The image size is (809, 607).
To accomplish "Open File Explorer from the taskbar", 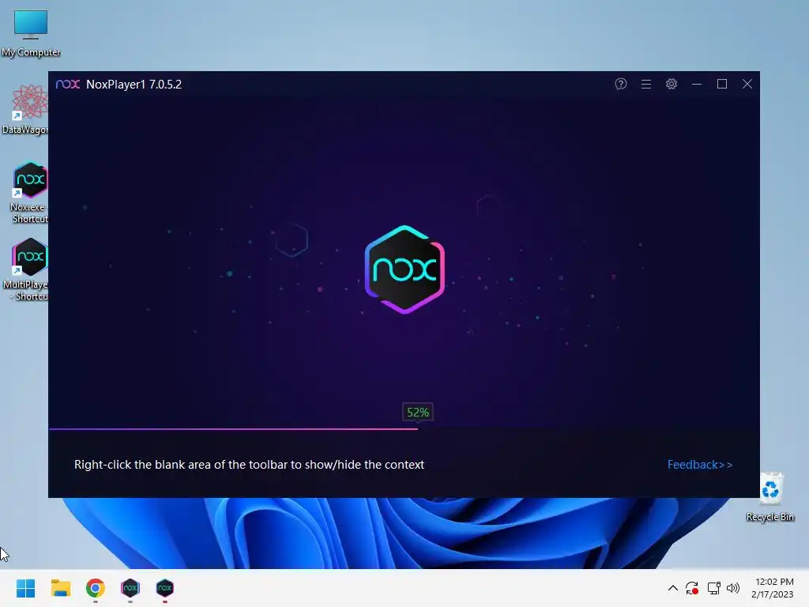I will [x=61, y=588].
